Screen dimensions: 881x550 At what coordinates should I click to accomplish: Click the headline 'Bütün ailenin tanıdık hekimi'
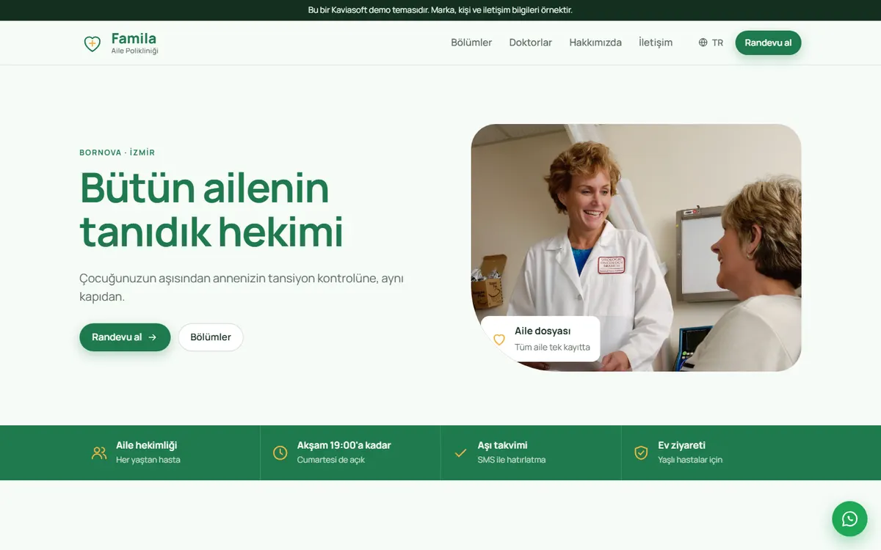(x=211, y=209)
